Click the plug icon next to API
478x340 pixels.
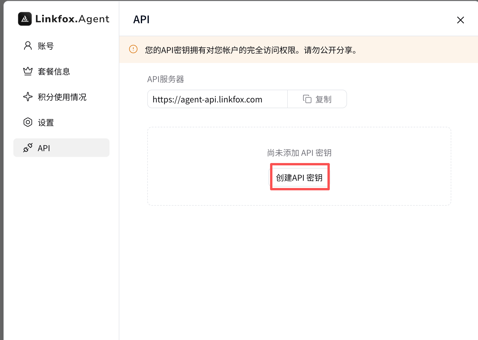pos(28,148)
